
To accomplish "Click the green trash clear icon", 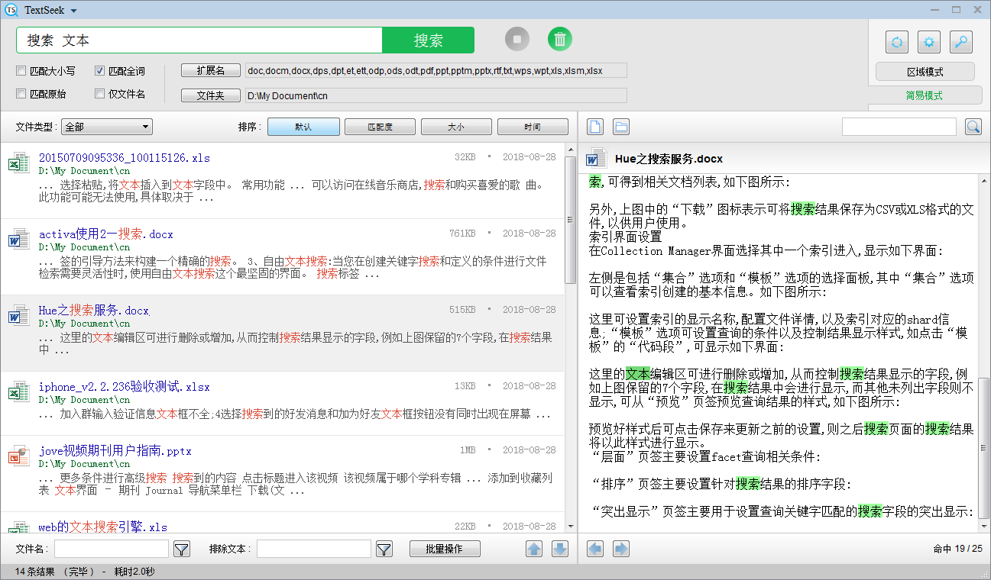I will pos(560,39).
